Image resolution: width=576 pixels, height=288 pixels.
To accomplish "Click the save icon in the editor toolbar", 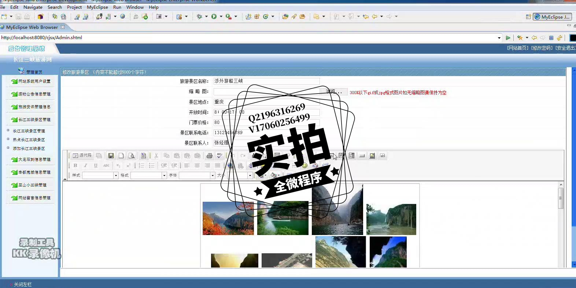I will [111, 156].
